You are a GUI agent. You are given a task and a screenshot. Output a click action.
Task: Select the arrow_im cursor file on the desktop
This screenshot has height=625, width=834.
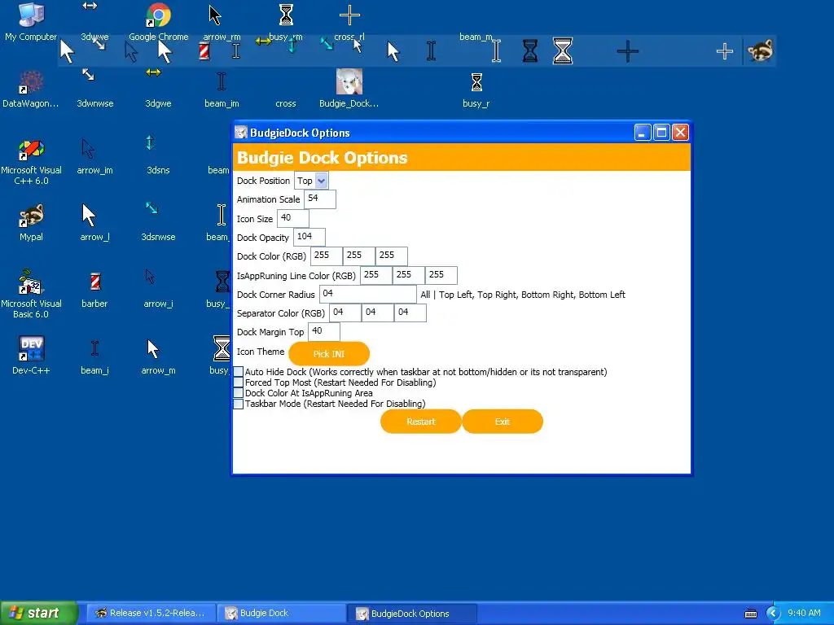94,156
